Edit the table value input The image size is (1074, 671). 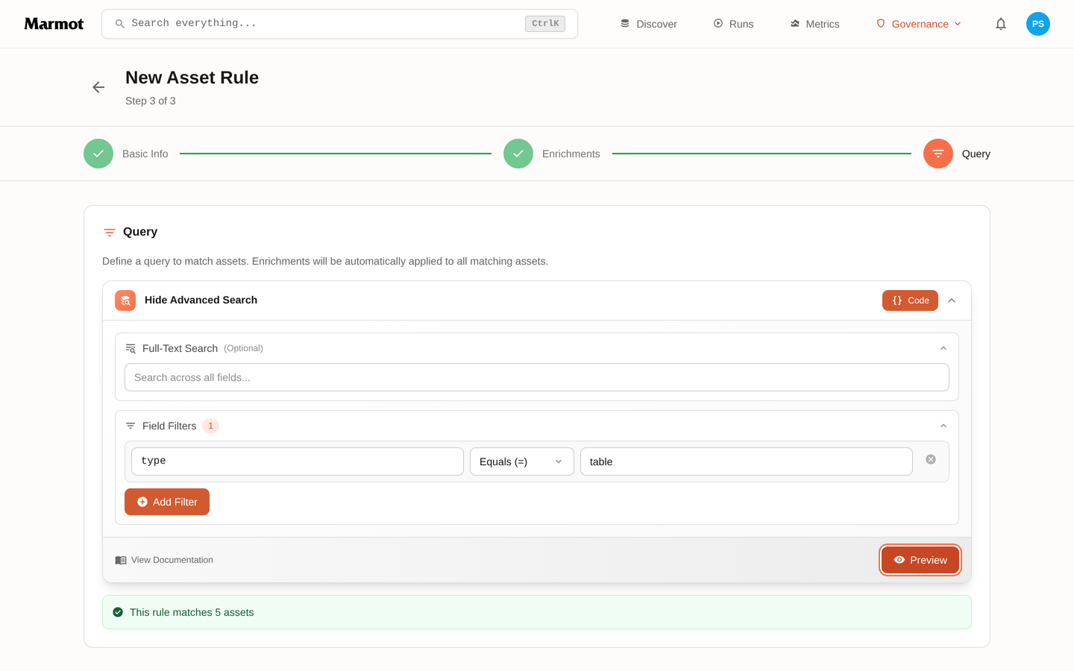(747, 461)
